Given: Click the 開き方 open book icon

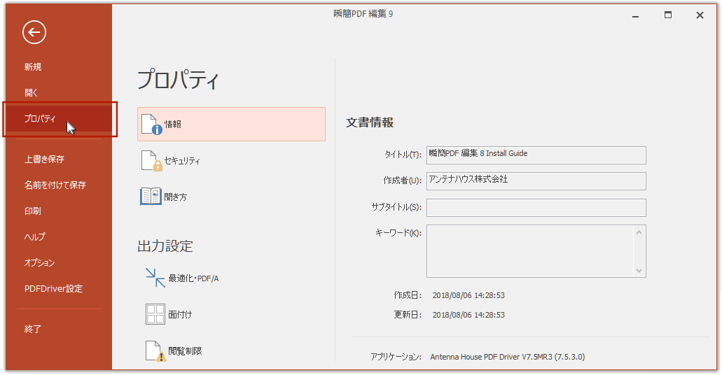Looking at the screenshot, I should (151, 197).
